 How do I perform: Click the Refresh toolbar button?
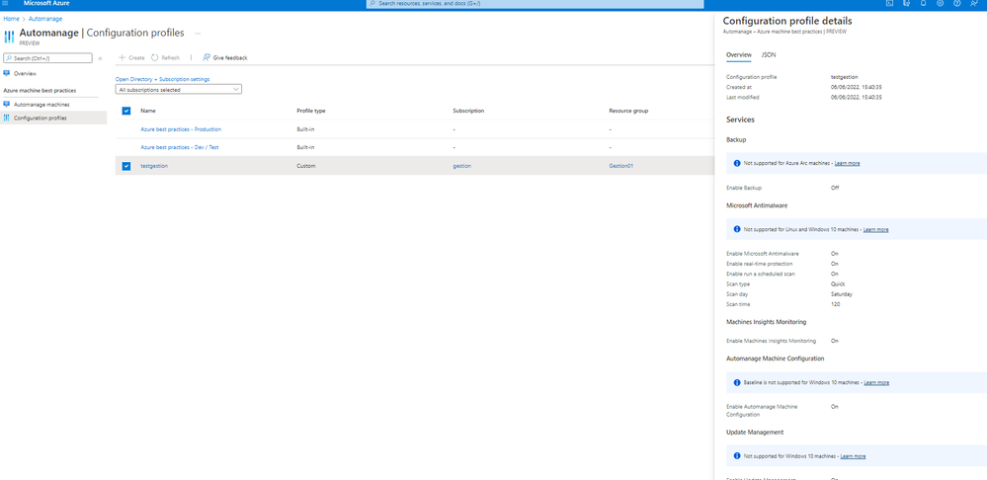tap(166, 58)
